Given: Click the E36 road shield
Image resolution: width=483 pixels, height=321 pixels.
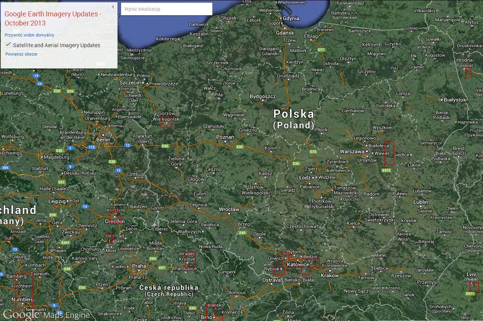Looking at the screenshot, I should [112, 162].
